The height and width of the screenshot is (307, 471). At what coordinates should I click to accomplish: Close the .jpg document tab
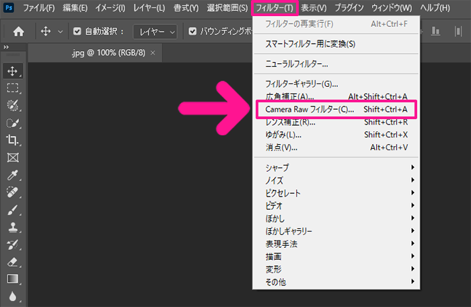[x=153, y=53]
